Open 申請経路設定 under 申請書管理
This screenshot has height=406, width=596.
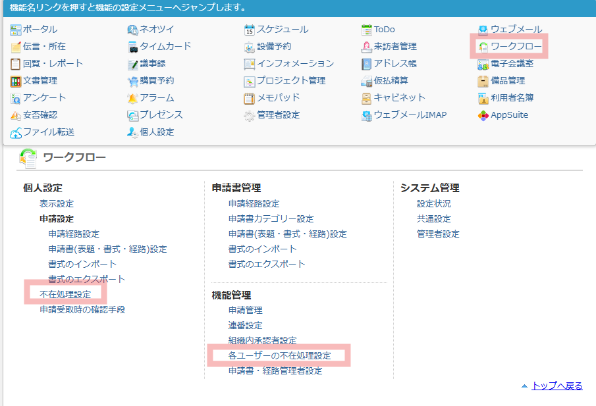click(254, 203)
